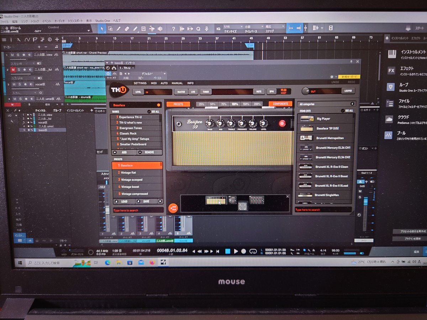Open the cloud icon in browser
Image resolution: width=427 pixels, height=320 pixels.
pyautogui.click(x=389, y=119)
